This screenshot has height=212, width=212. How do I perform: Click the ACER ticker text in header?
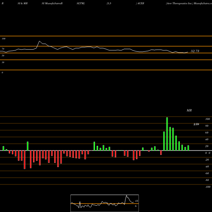(141, 3)
